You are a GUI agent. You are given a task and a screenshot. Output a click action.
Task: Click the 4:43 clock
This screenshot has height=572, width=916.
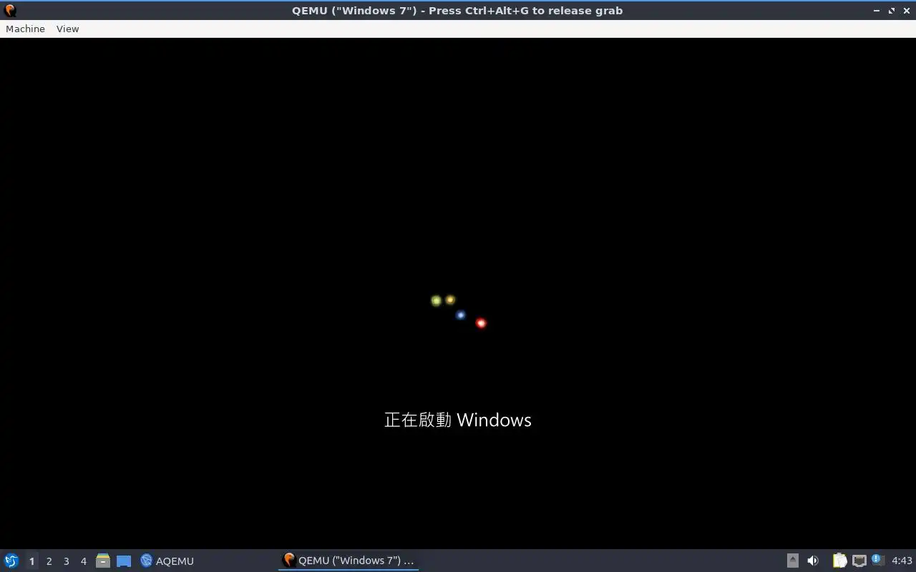[x=902, y=561]
